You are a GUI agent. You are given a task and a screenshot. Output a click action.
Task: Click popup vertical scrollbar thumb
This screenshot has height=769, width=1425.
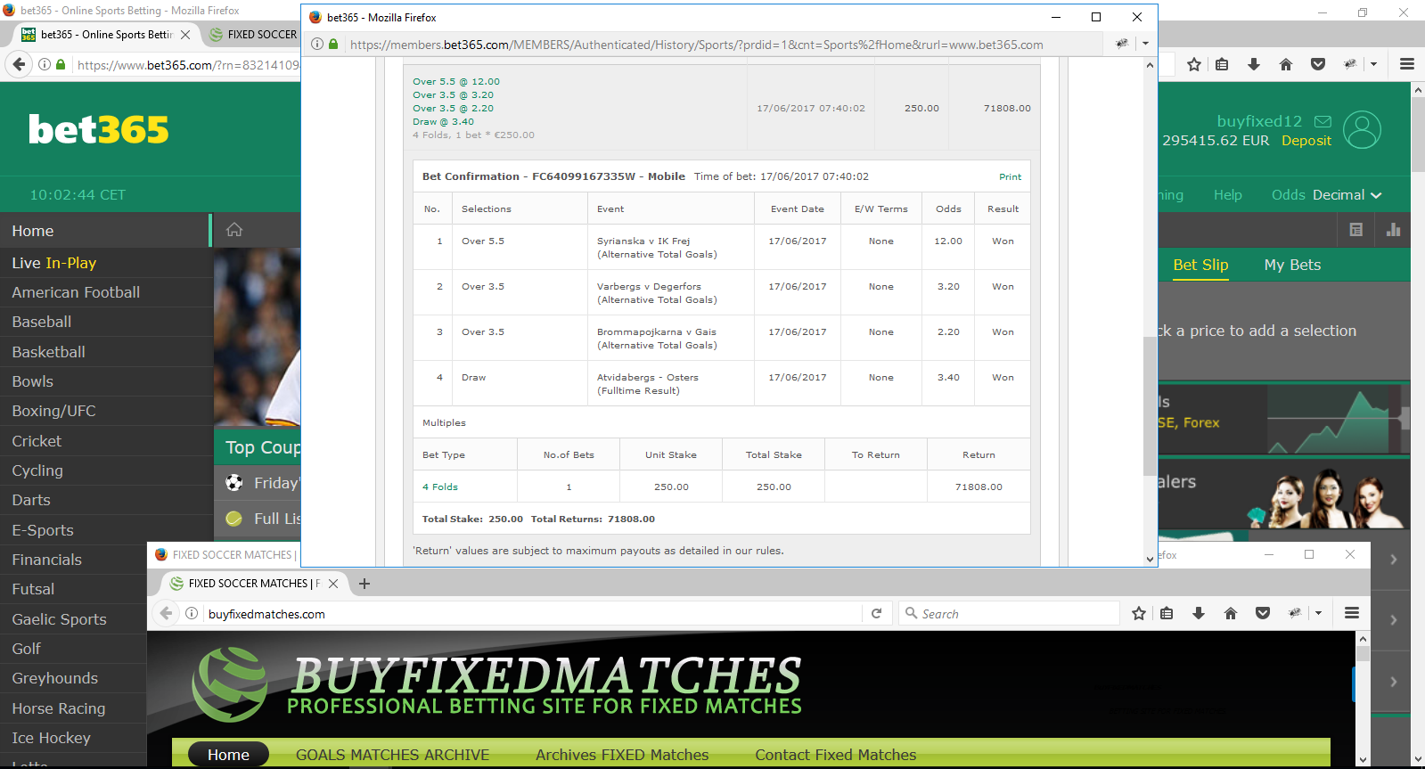pyautogui.click(x=1150, y=405)
